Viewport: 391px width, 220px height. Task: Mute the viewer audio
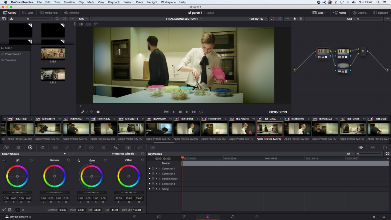pyautogui.click(x=99, y=112)
